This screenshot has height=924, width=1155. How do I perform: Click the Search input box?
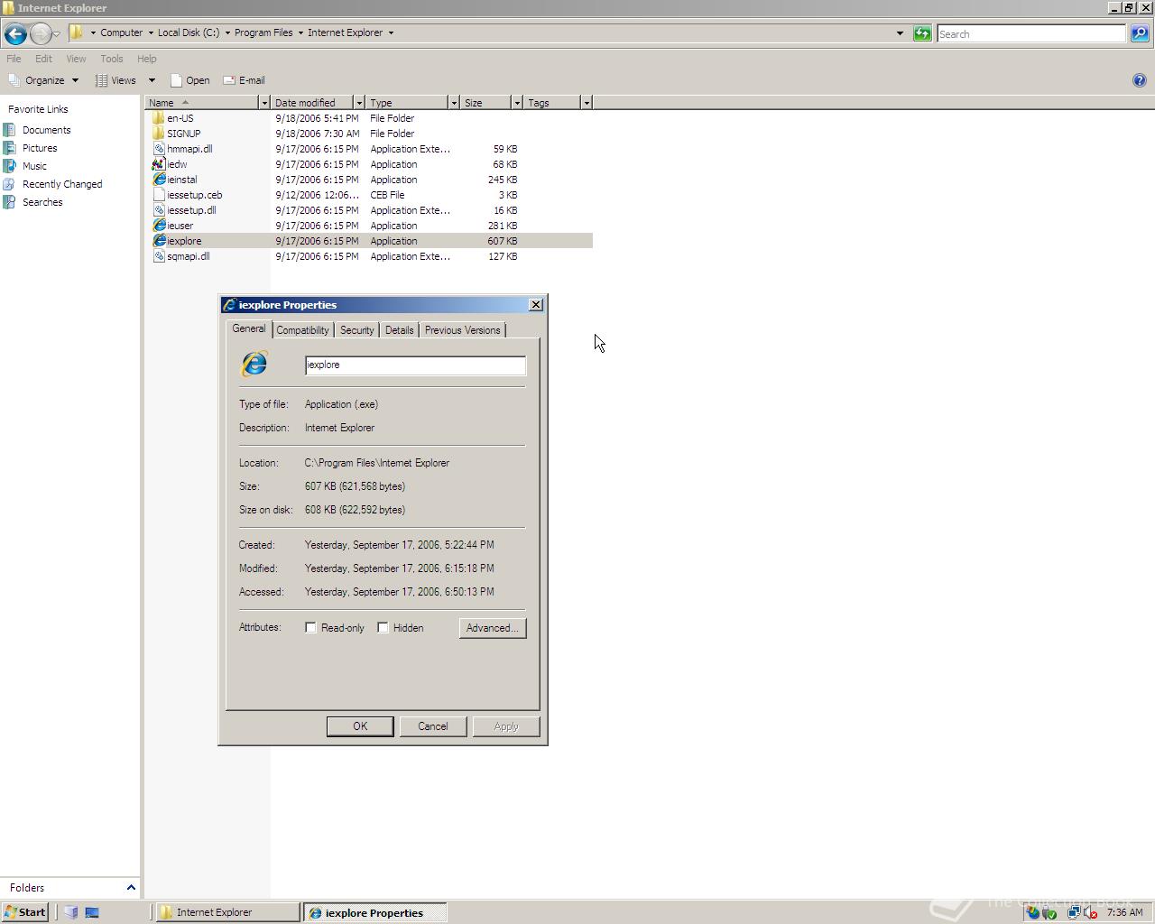(1031, 33)
